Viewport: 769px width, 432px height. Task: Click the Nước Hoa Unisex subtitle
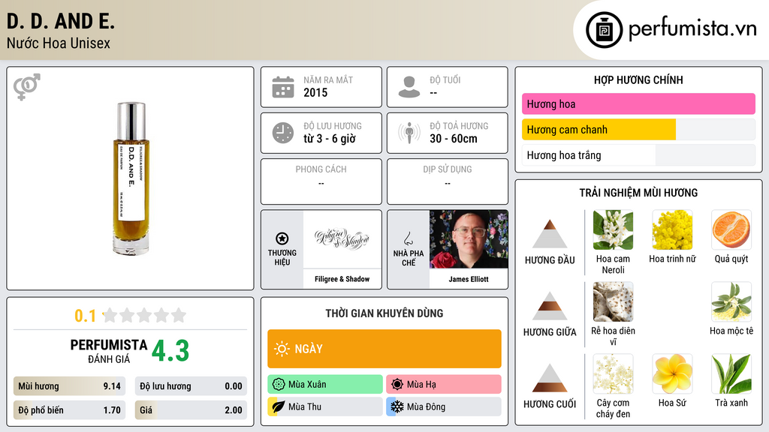click(x=59, y=43)
